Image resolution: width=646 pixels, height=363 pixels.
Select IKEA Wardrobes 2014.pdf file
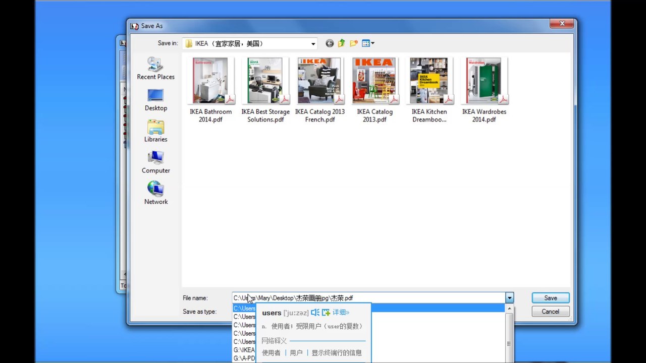tap(484, 90)
